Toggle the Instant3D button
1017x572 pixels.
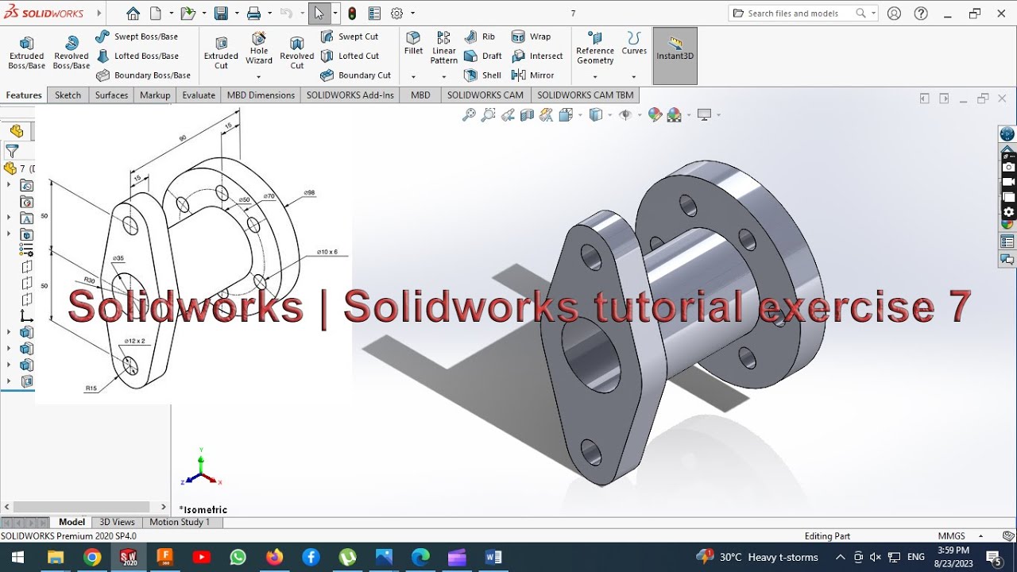[x=675, y=56]
